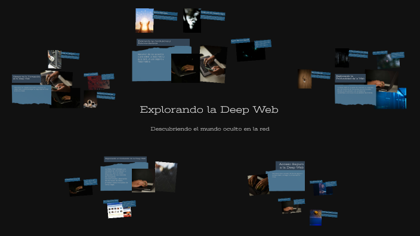This screenshot has width=420, height=236.
Task: Select the security cameras thumbnail
Action: point(90,100)
